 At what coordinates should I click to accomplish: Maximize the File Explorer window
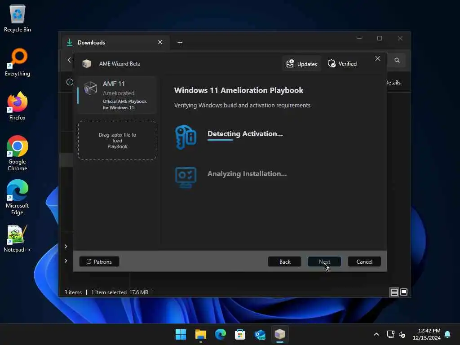click(380, 39)
